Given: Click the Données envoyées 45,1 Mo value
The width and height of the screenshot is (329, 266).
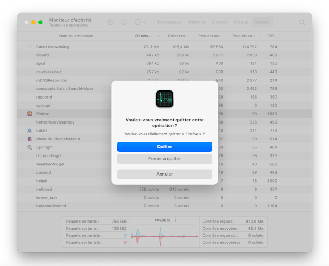Looking at the screenshot, I should (255, 229).
